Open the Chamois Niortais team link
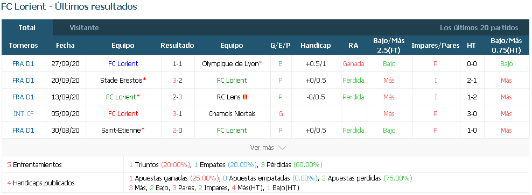532x195 pixels. (x=232, y=114)
